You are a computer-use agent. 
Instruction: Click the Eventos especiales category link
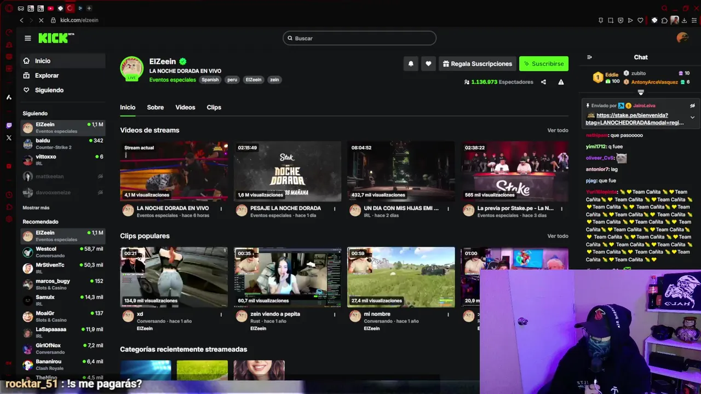point(173,80)
